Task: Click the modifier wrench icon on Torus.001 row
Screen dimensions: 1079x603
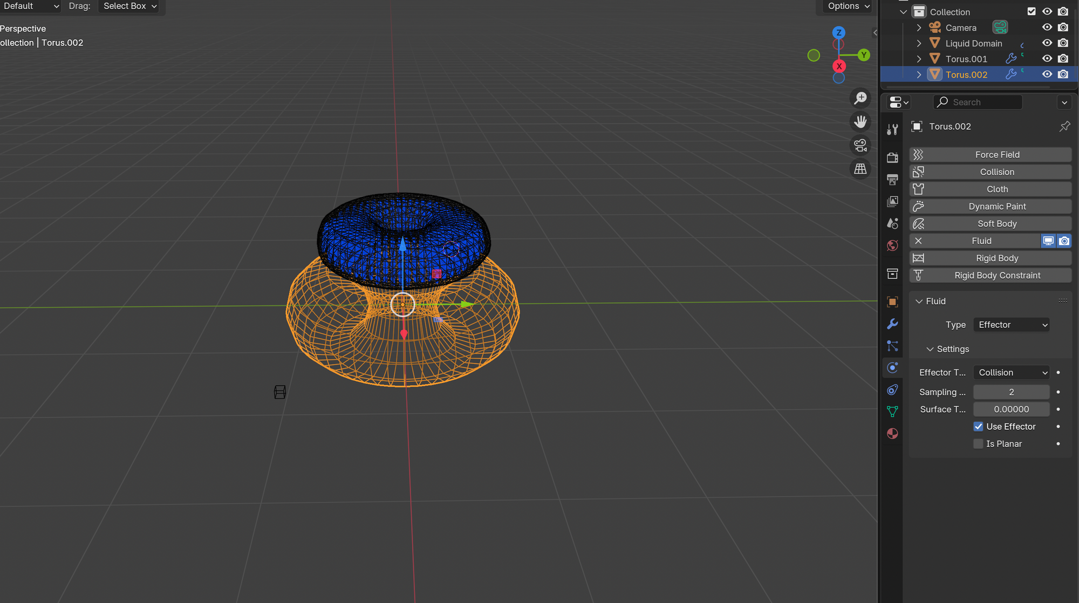Action: coord(1011,58)
